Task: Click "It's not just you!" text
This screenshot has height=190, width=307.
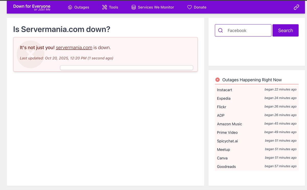Action: click(37, 48)
